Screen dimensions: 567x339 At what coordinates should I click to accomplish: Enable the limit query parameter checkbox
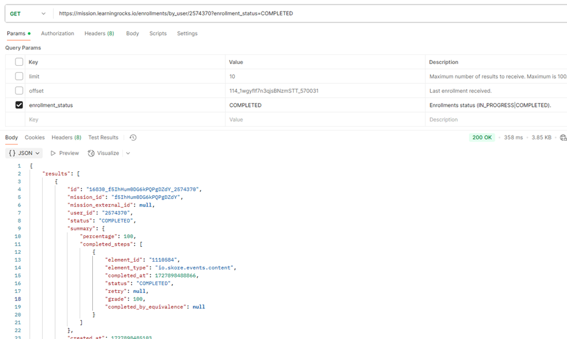point(19,76)
